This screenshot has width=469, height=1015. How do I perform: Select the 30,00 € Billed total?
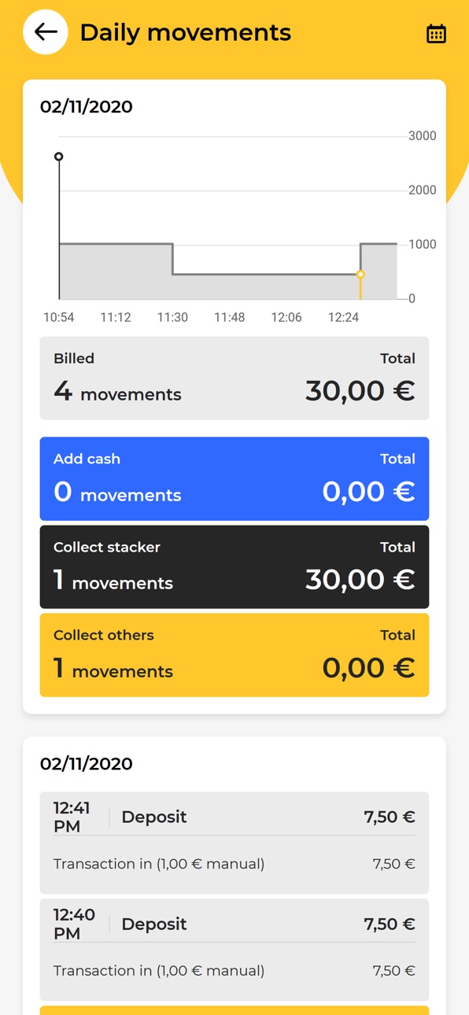tap(360, 391)
